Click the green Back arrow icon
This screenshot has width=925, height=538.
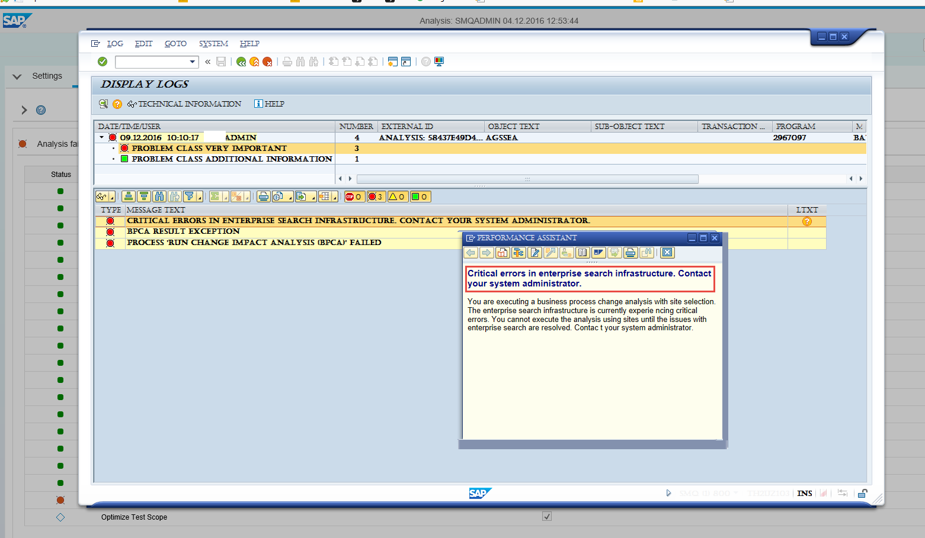[241, 62]
